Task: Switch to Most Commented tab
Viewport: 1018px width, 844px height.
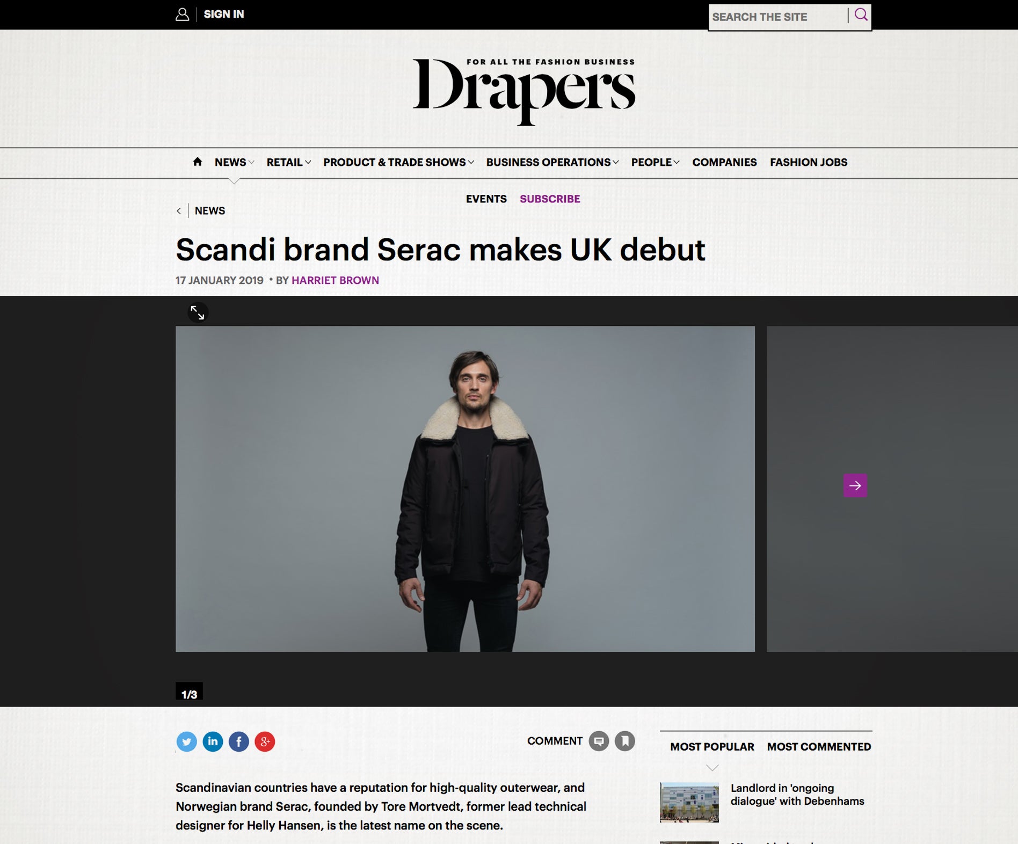Action: (x=819, y=746)
